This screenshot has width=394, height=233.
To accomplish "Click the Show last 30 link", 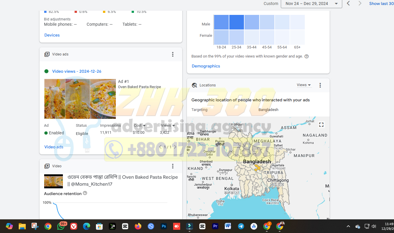I will click(x=381, y=4).
